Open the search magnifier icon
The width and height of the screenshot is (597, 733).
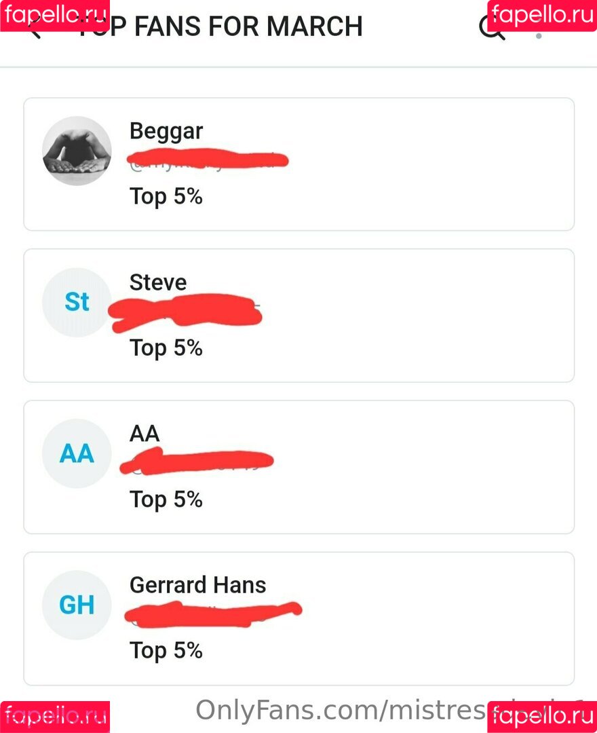click(491, 29)
